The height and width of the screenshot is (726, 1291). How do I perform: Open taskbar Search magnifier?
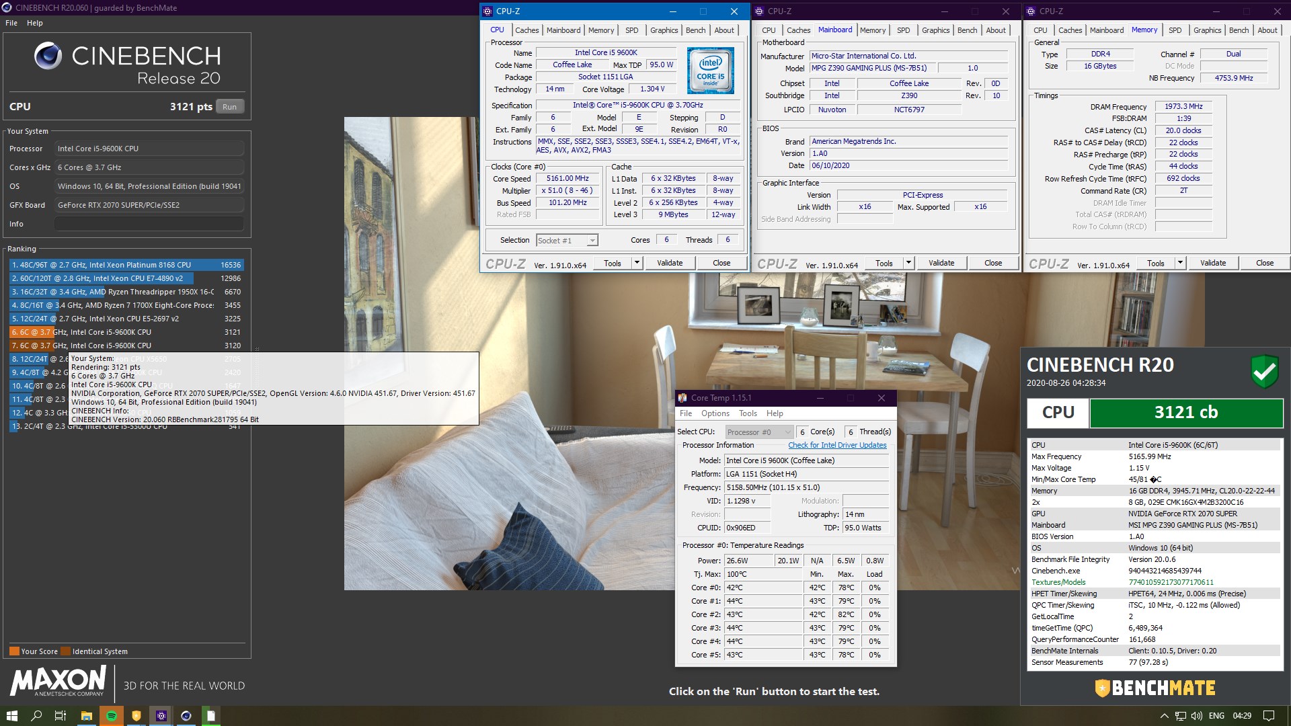click(x=36, y=716)
